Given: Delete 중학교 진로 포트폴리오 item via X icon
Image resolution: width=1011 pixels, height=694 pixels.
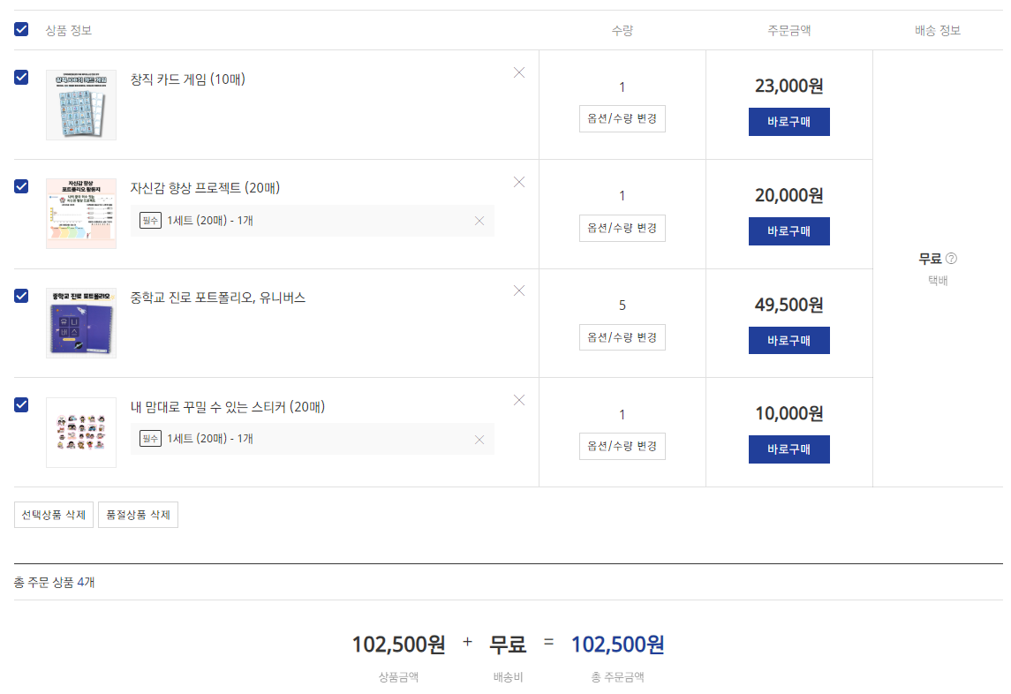Looking at the screenshot, I should [519, 290].
